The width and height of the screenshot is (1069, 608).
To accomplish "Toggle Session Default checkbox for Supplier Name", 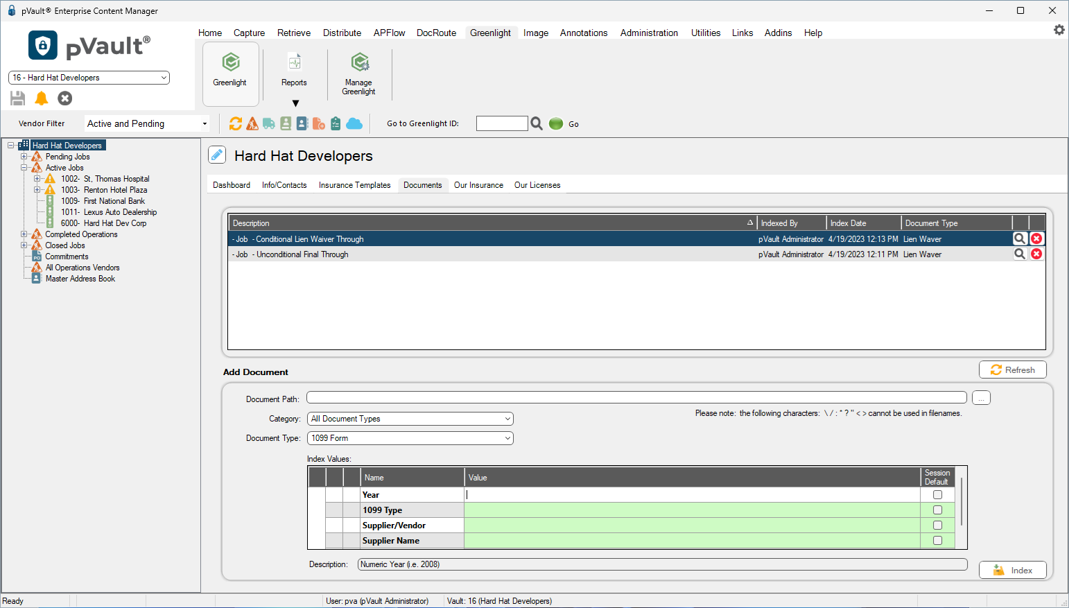I will pos(937,541).
